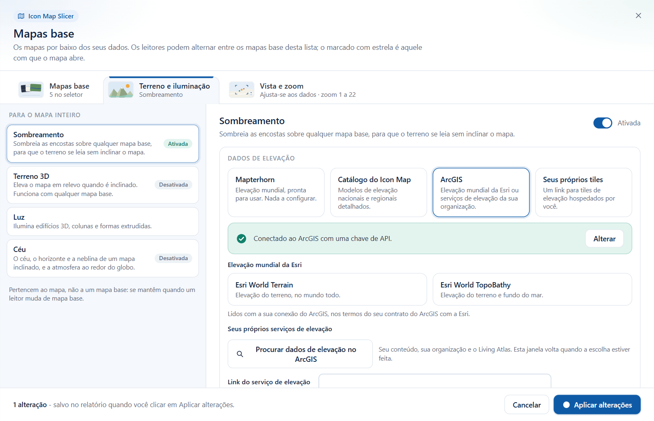
Task: Click Seus próprios serviços de elevação label
Action: 280,329
